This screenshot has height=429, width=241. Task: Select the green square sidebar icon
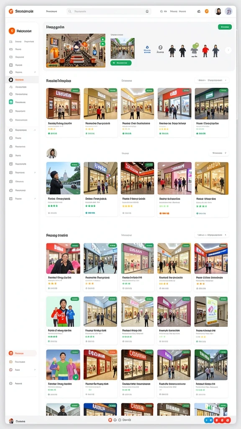coord(11,102)
